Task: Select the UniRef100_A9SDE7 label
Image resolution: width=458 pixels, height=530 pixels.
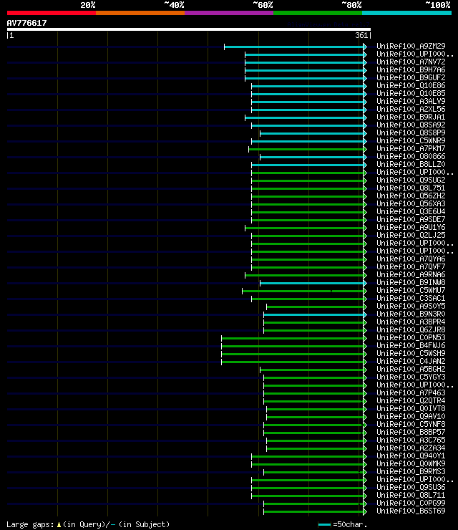Action: tap(411, 219)
